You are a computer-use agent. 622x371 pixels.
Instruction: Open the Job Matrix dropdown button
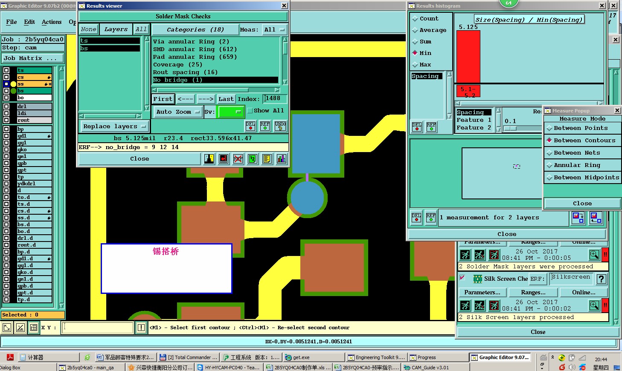(33, 58)
